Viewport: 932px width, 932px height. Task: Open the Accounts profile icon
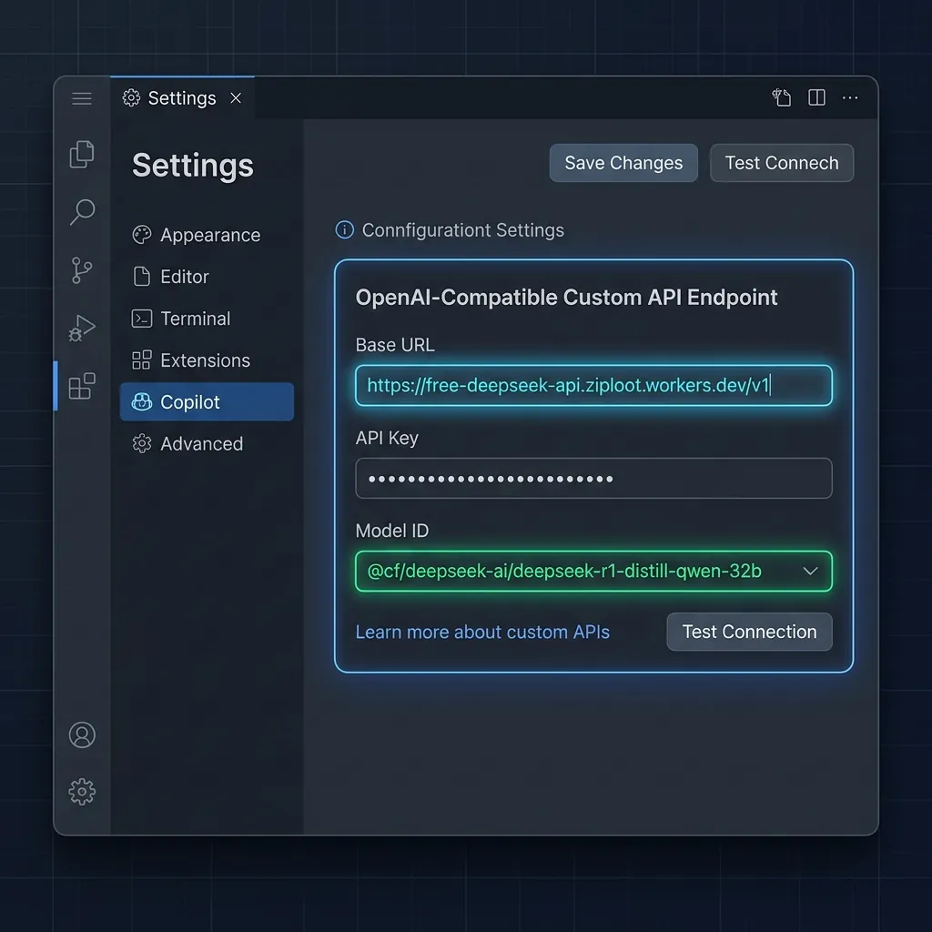click(x=82, y=734)
